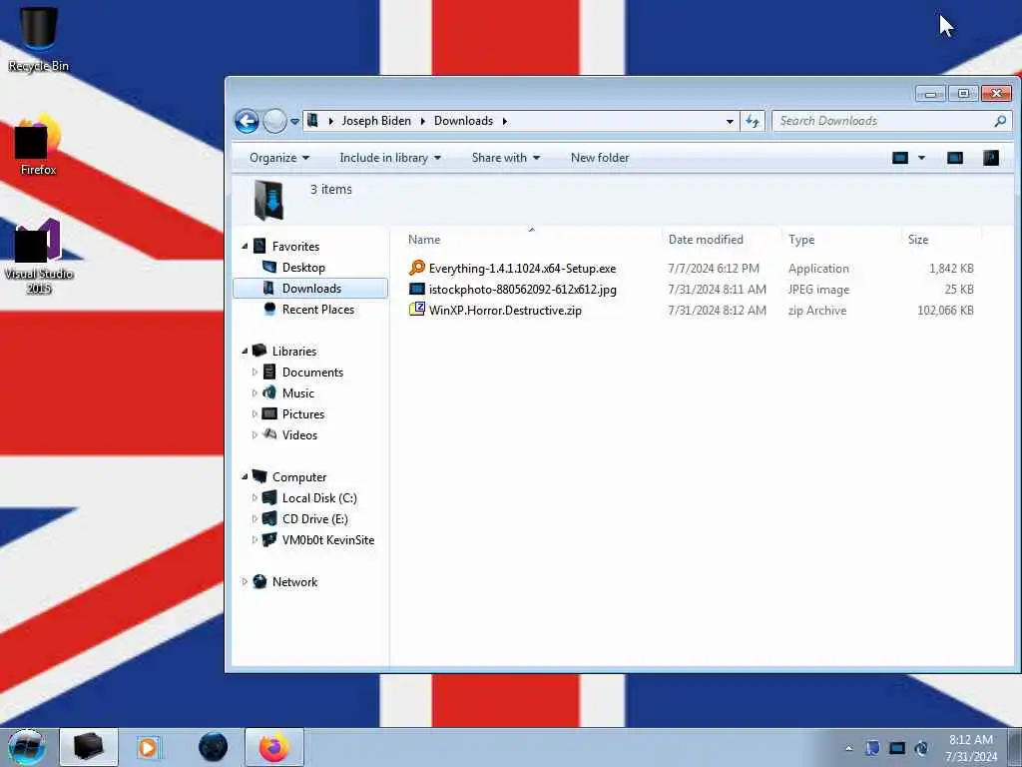The height and width of the screenshot is (767, 1022).
Task: Switch to Firefox on the taskbar
Action: coord(274,747)
